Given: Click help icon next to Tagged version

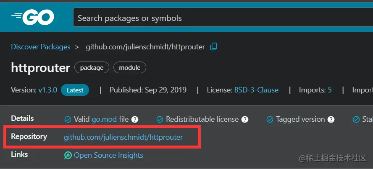Looking at the screenshot, I should tap(331, 120).
